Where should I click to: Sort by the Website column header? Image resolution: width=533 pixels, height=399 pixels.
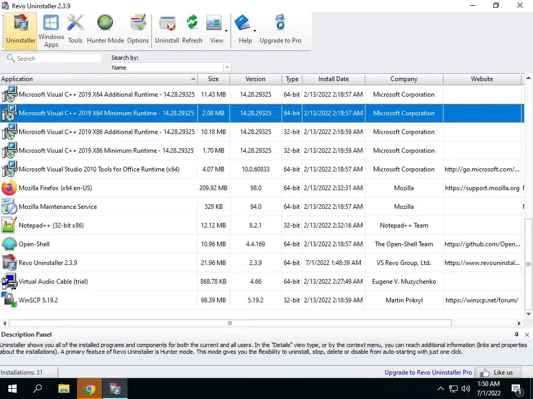(x=482, y=79)
